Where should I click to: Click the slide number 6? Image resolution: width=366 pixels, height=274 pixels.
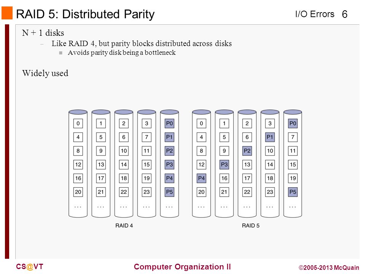(x=345, y=14)
